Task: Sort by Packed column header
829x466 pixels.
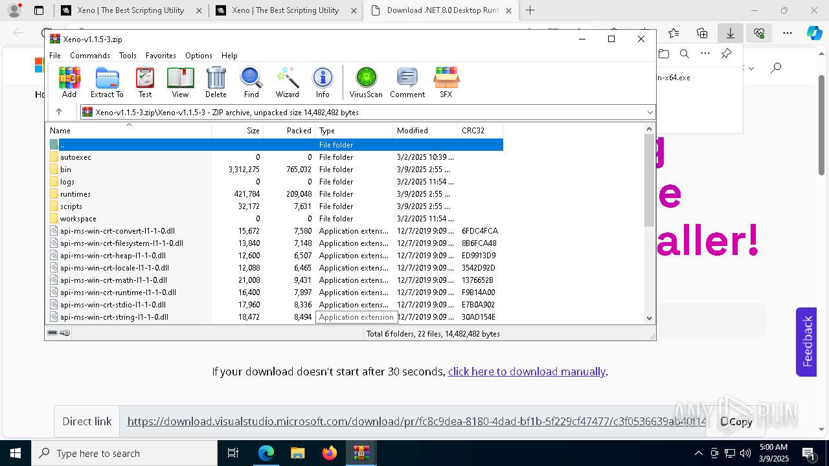Action: (290, 131)
